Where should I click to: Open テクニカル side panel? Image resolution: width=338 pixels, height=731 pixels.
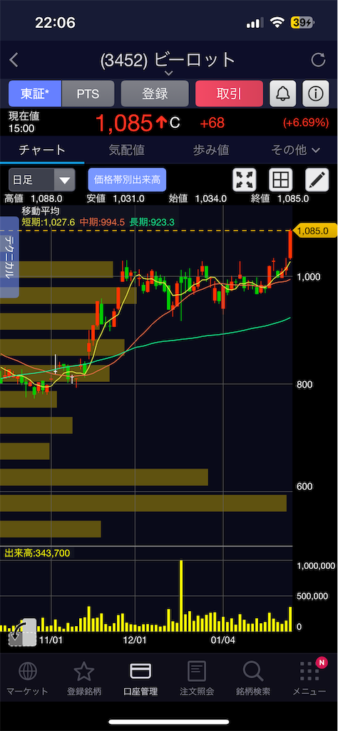(x=9, y=257)
